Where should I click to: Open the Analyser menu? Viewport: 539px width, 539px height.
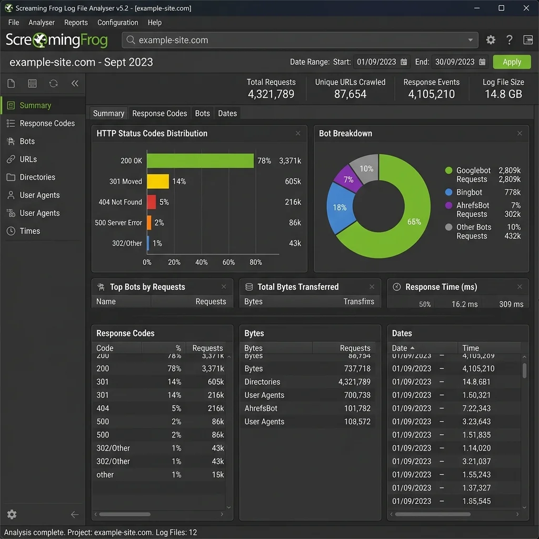pyautogui.click(x=42, y=23)
